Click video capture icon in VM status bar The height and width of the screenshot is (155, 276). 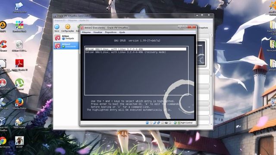click(x=170, y=123)
